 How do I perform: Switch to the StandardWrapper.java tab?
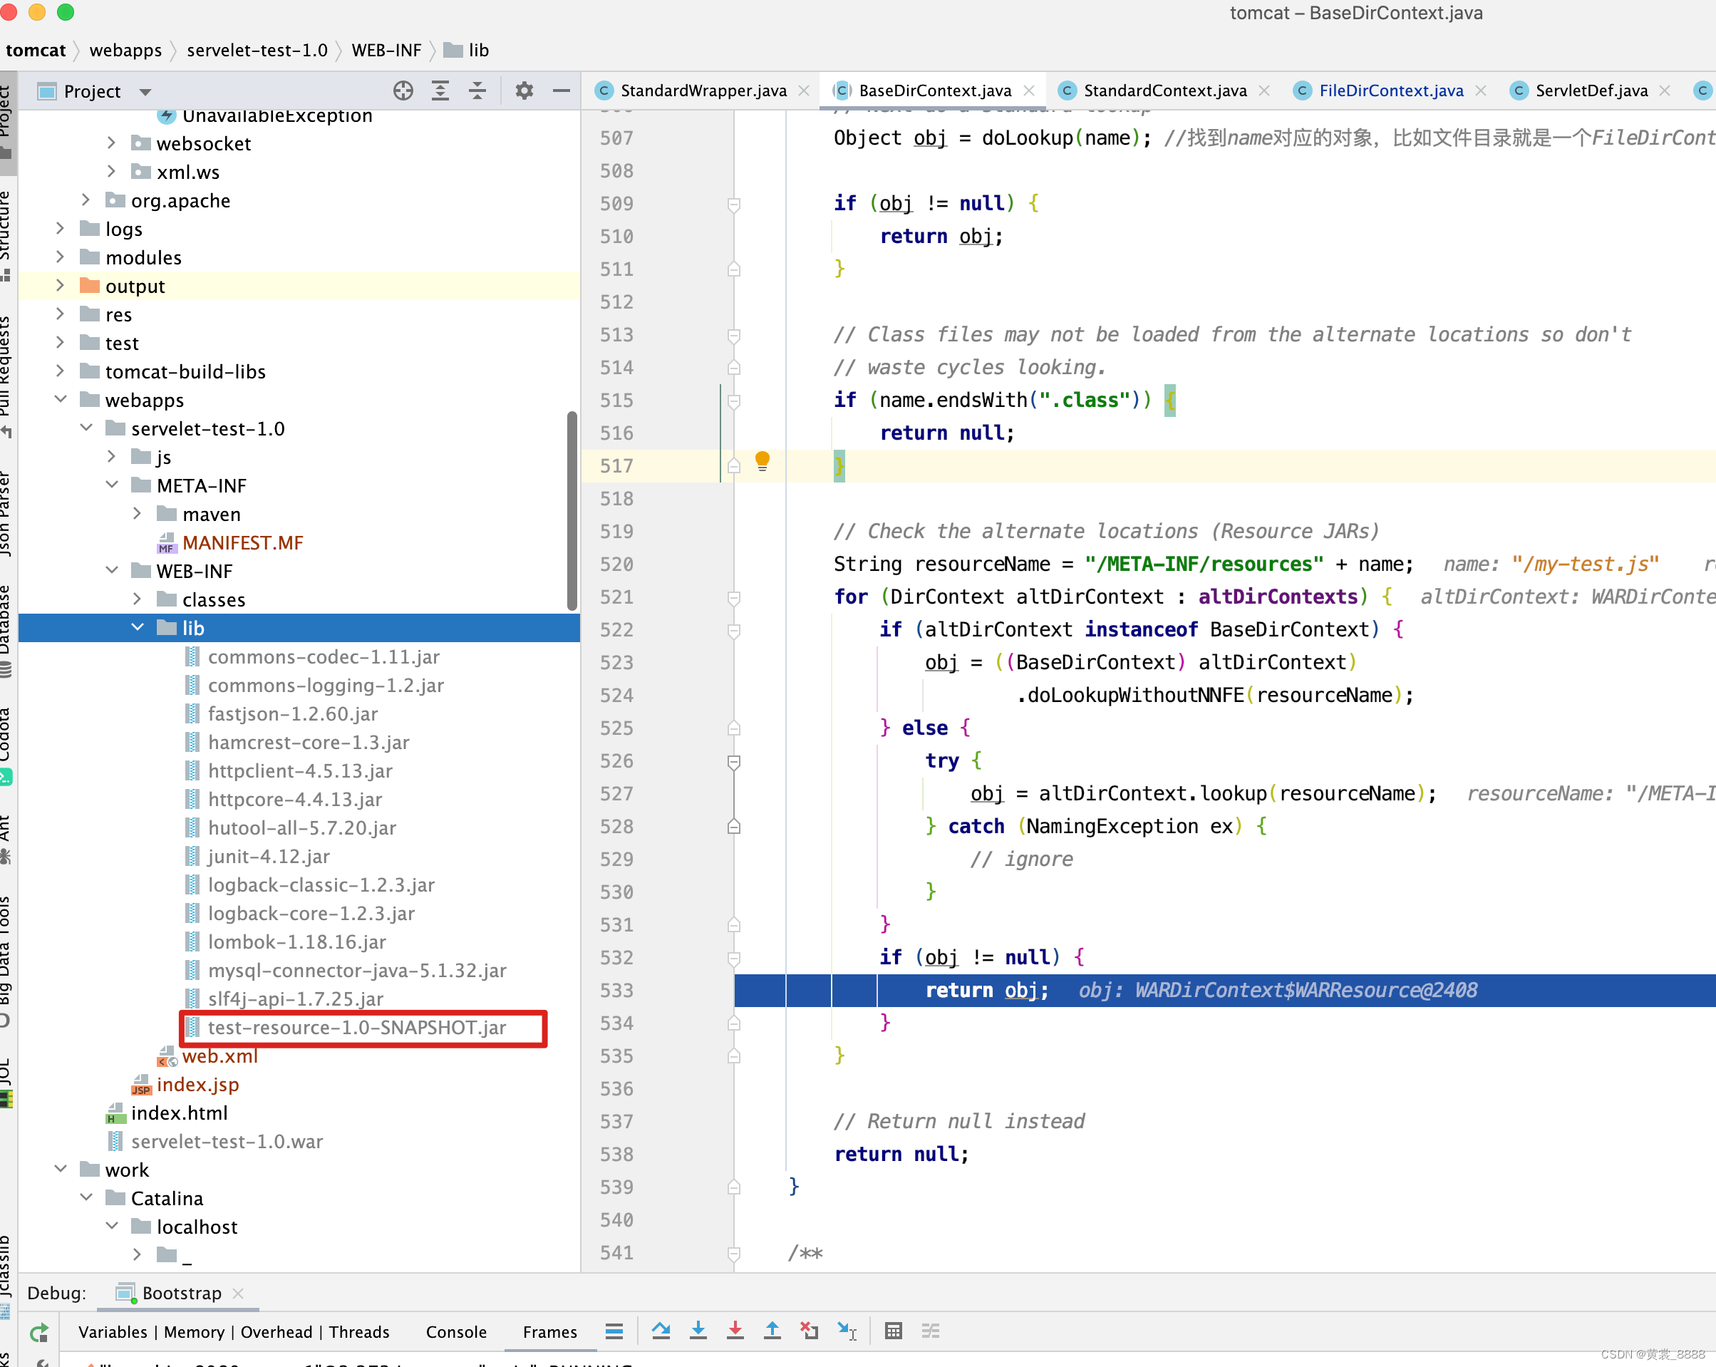pos(703,91)
